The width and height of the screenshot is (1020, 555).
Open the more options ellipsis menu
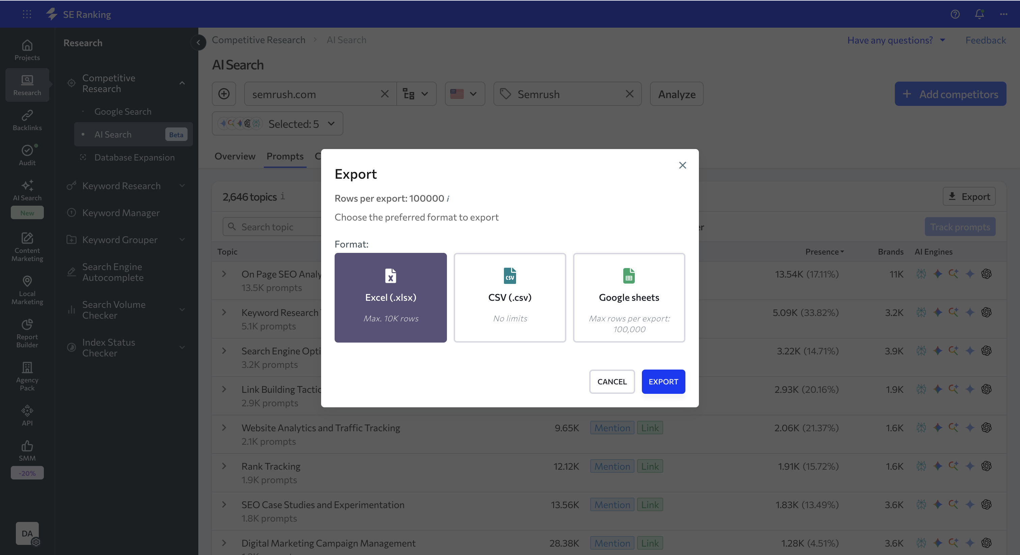[1003, 14]
